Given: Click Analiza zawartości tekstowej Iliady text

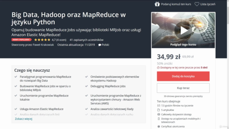Looking at the screenshot, I should coord(112,109).
